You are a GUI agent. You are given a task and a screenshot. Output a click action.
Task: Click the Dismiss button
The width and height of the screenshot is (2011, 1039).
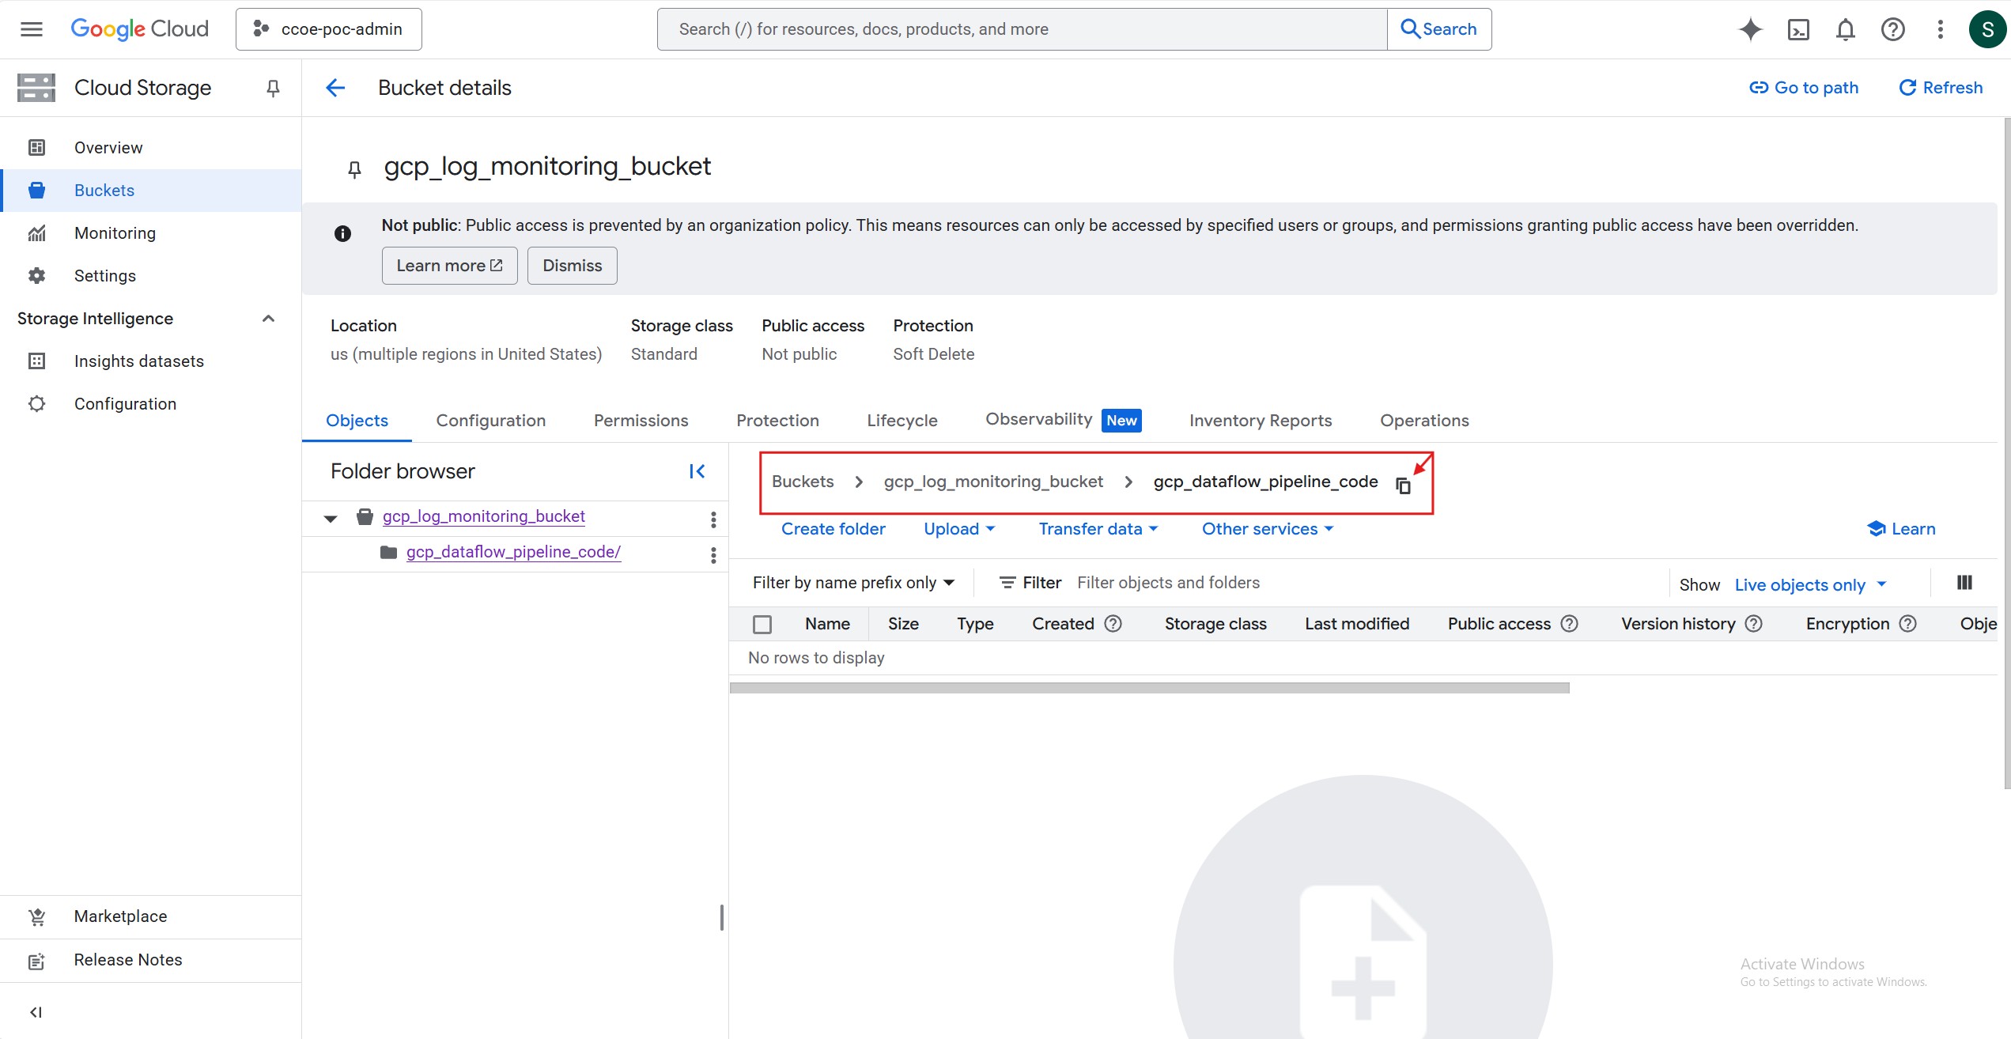pyautogui.click(x=572, y=266)
